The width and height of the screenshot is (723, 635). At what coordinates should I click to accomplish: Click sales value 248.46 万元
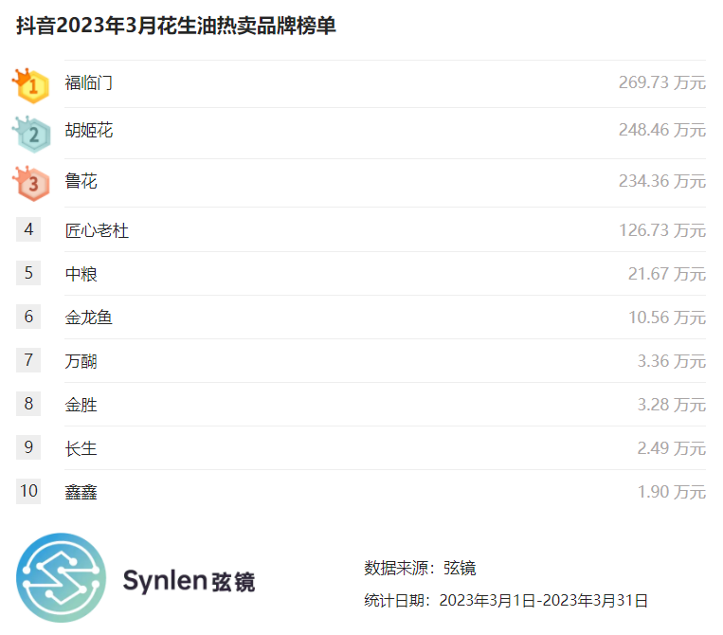[x=662, y=130]
